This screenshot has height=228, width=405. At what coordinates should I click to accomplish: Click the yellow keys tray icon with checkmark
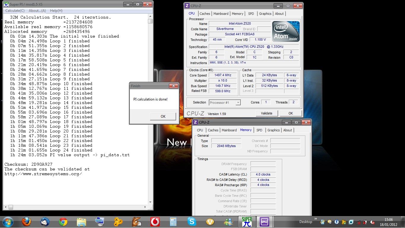[344, 222]
